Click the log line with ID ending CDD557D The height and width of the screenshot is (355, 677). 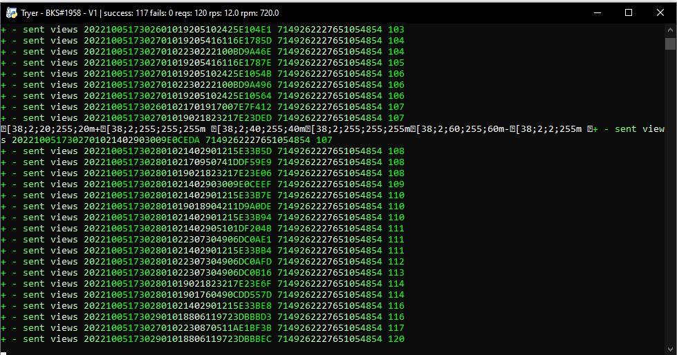tap(203, 295)
